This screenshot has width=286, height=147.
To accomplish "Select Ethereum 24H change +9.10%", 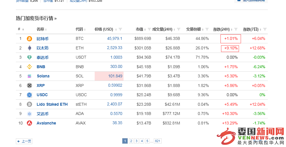I will tap(231, 48).
